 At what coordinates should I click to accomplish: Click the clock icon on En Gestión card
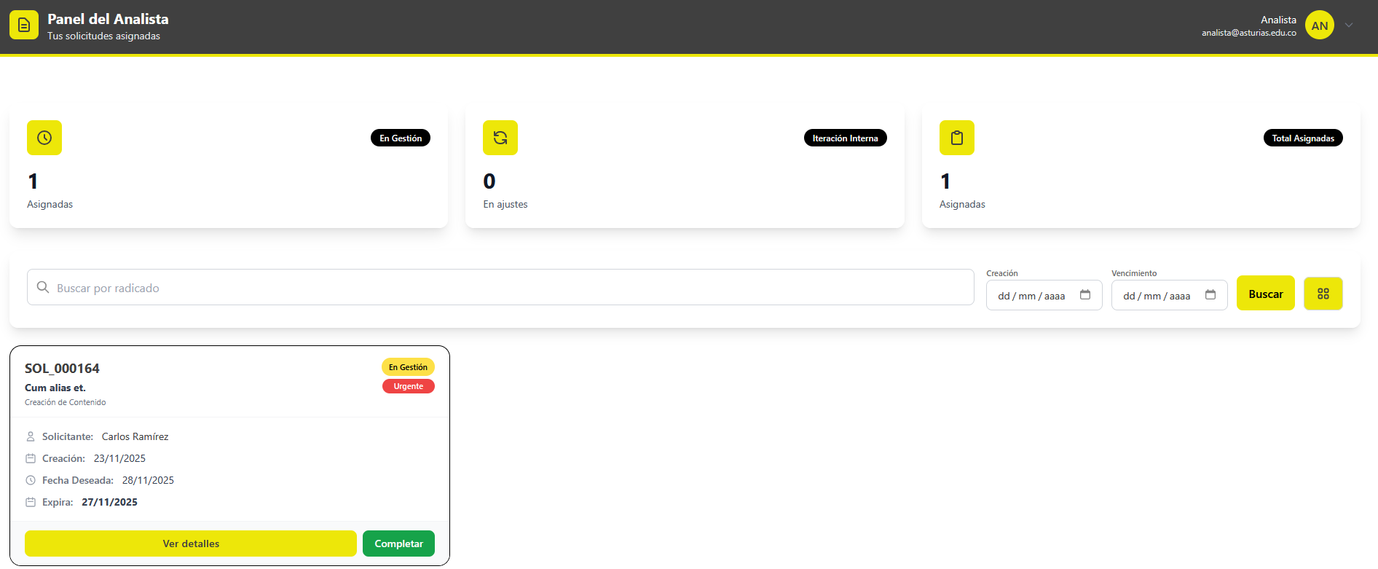[x=44, y=138]
